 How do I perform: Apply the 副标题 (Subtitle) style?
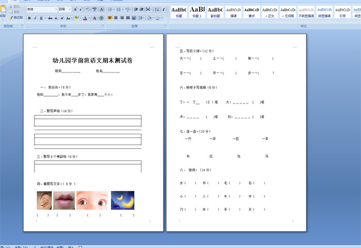[215, 12]
